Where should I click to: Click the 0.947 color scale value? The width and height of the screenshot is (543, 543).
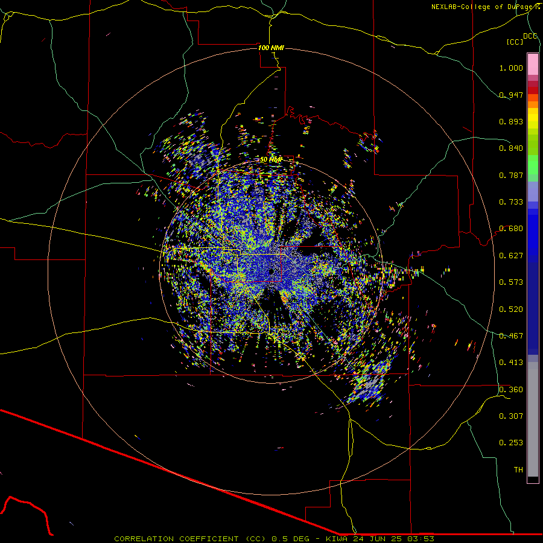click(x=511, y=95)
